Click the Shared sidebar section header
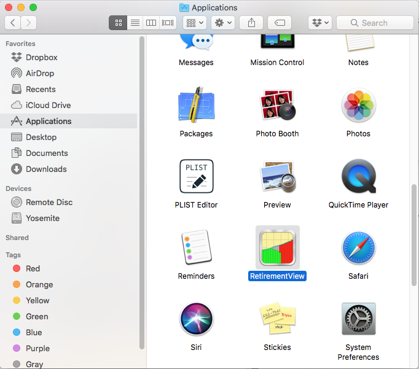Viewport: 419px width, 369px height. (x=17, y=238)
